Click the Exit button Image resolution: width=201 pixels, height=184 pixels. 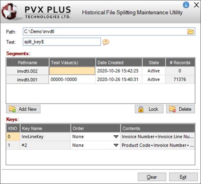pos(183,177)
